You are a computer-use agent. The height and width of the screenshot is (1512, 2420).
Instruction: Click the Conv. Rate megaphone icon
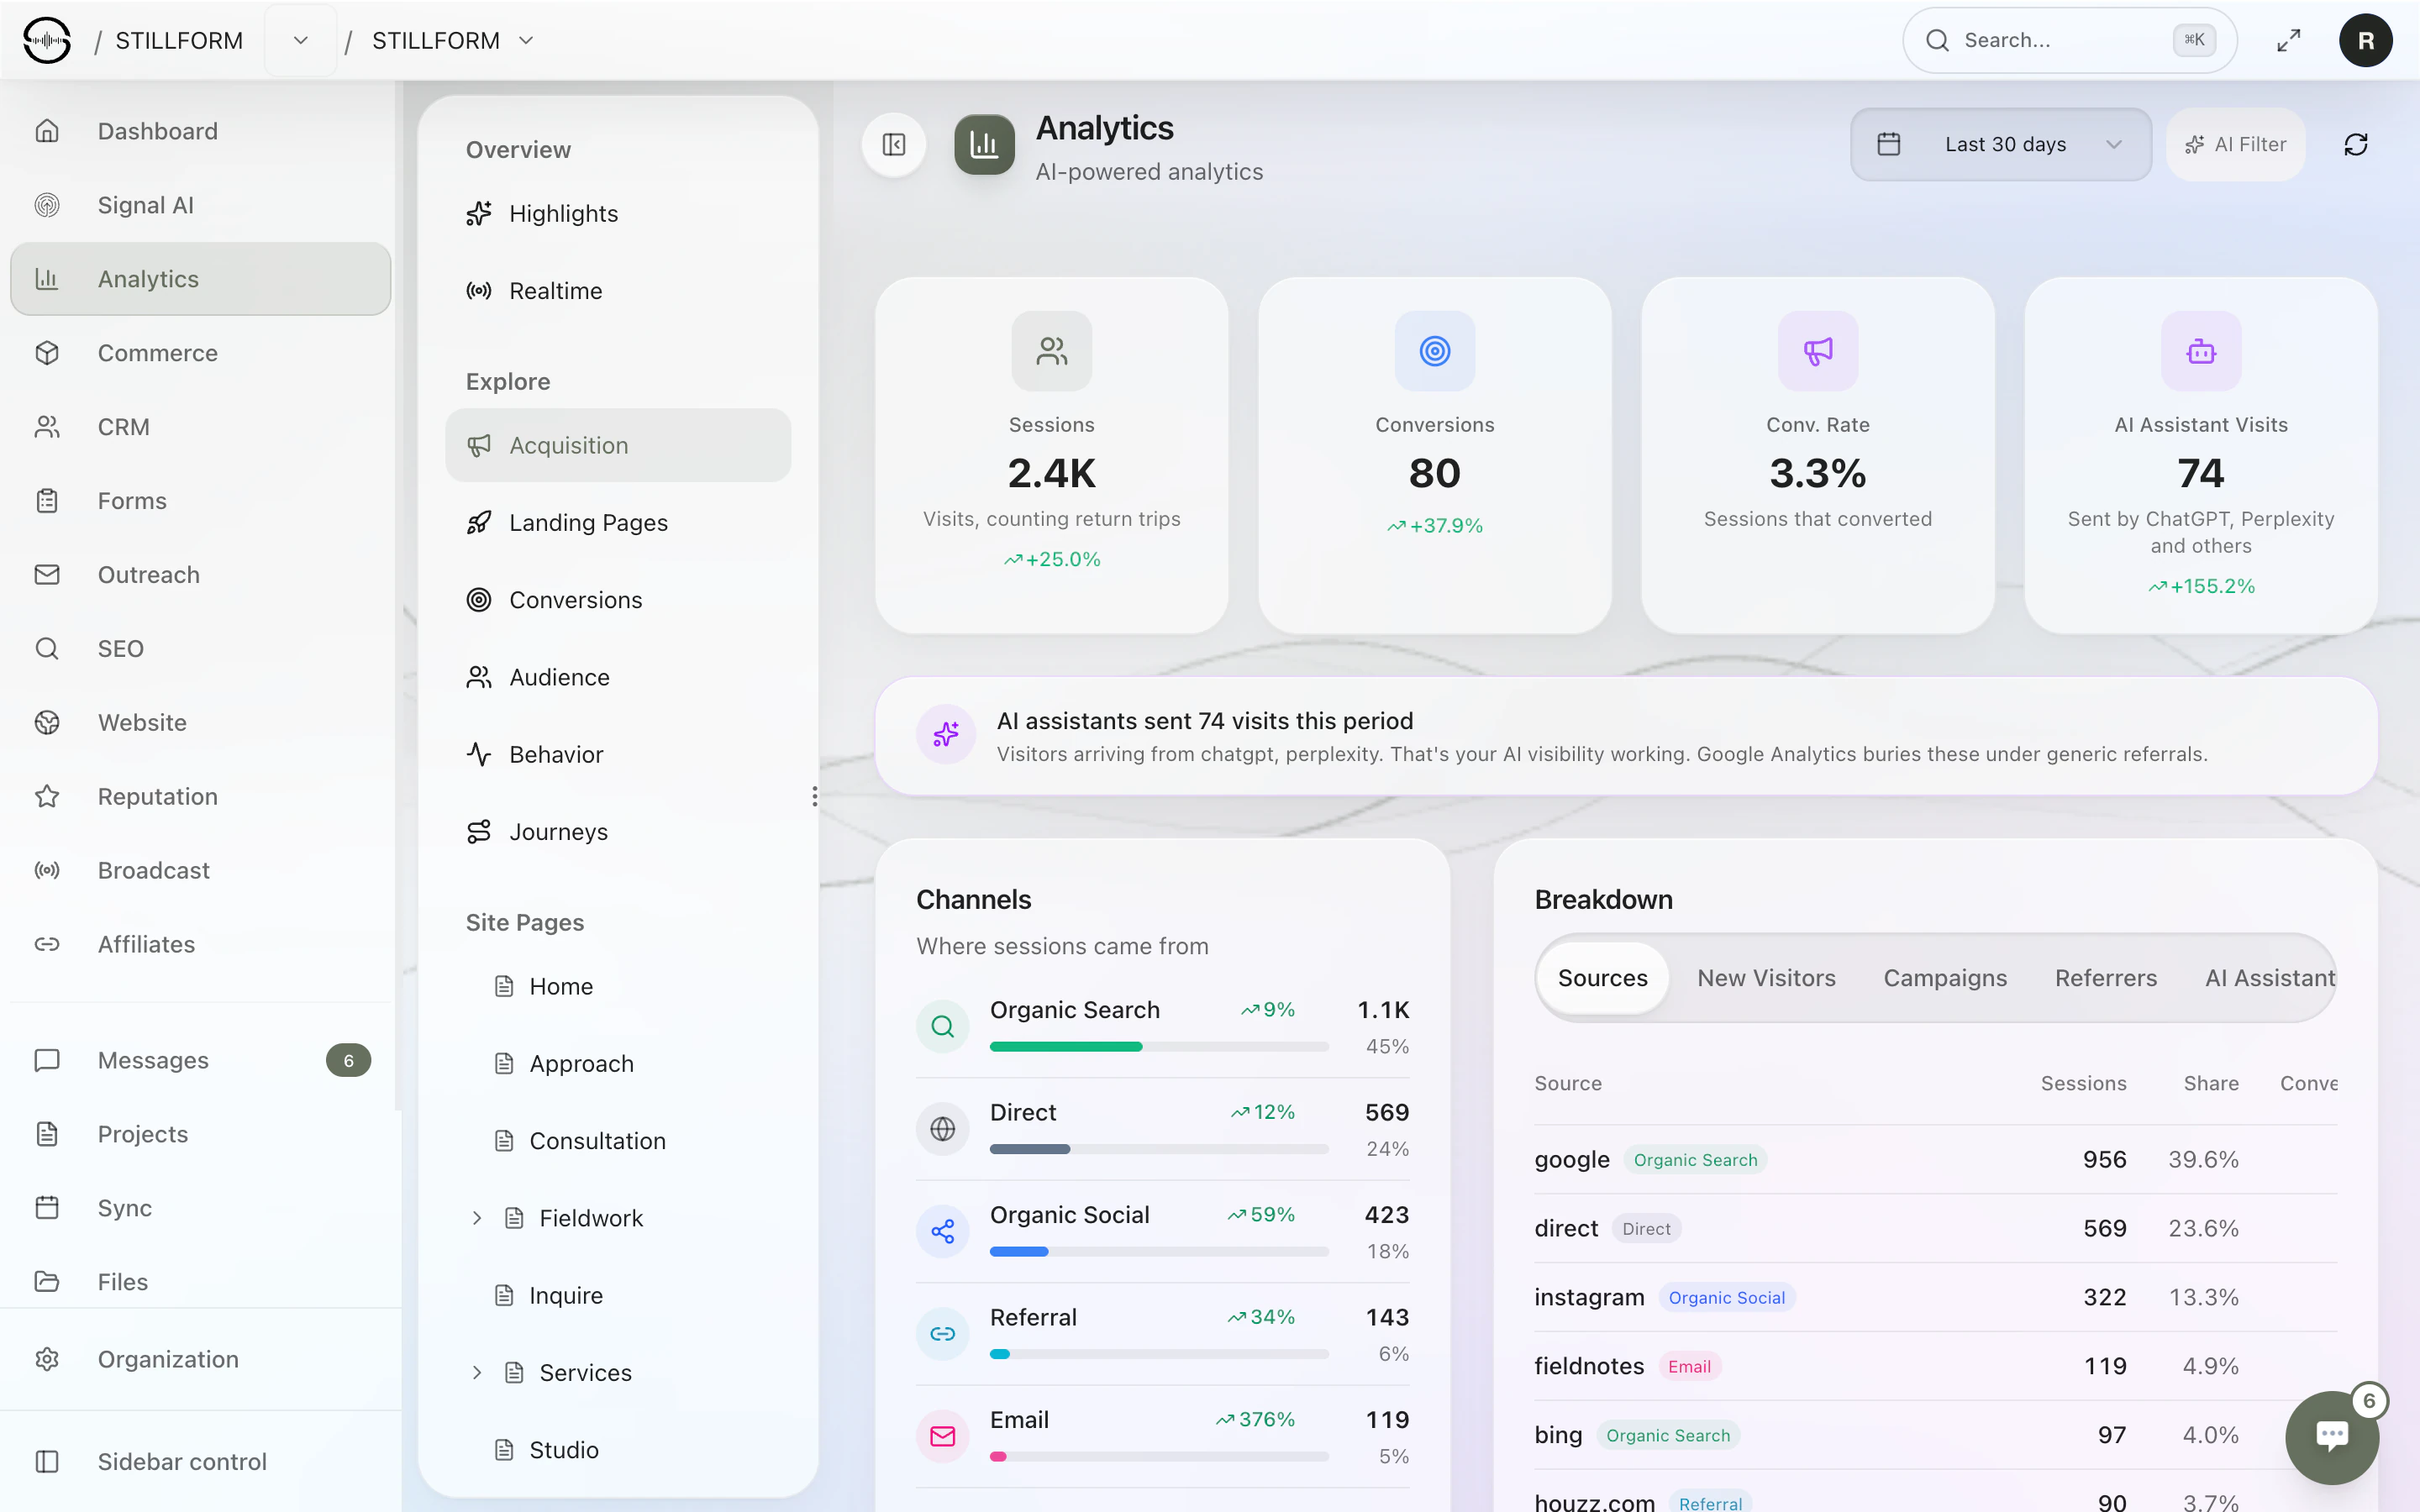pyautogui.click(x=1817, y=351)
